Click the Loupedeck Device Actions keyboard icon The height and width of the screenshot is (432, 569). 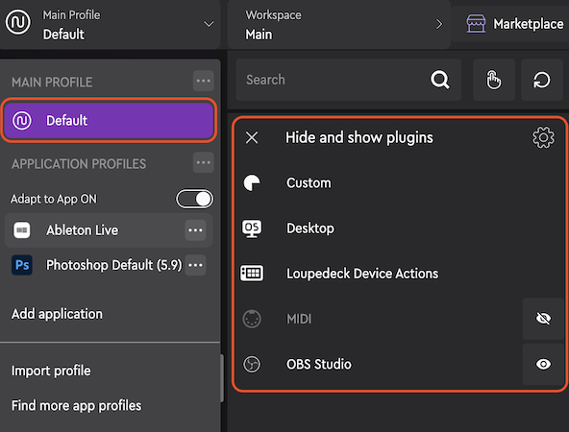(x=252, y=274)
